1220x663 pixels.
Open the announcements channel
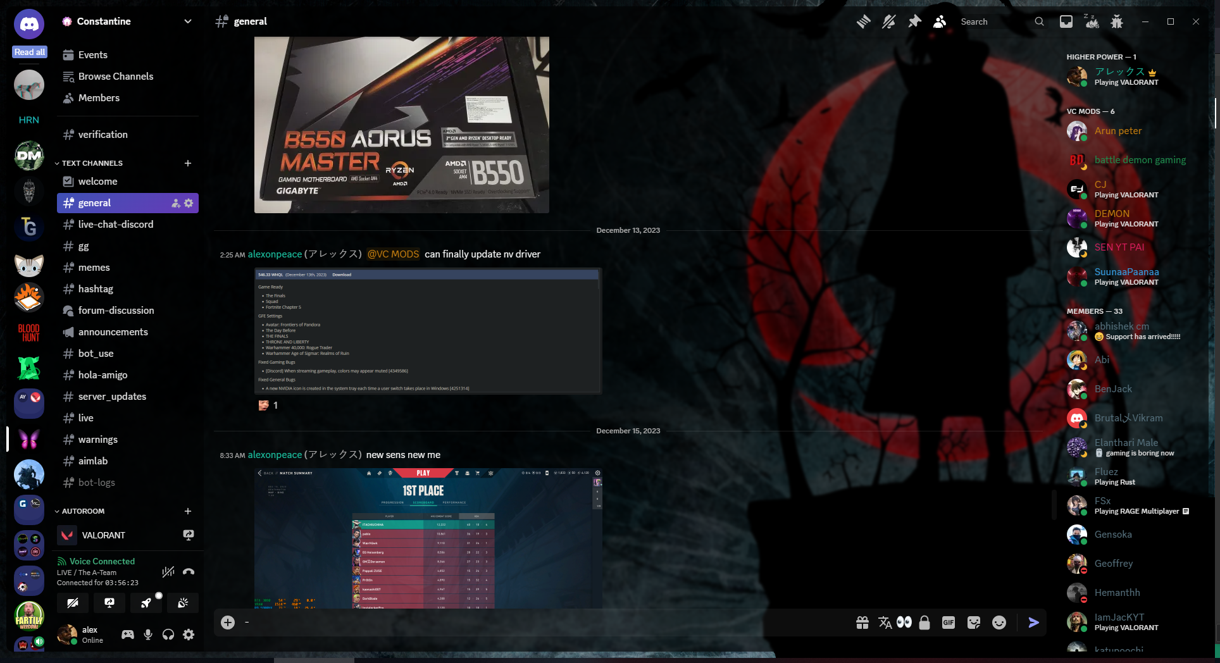(127, 332)
